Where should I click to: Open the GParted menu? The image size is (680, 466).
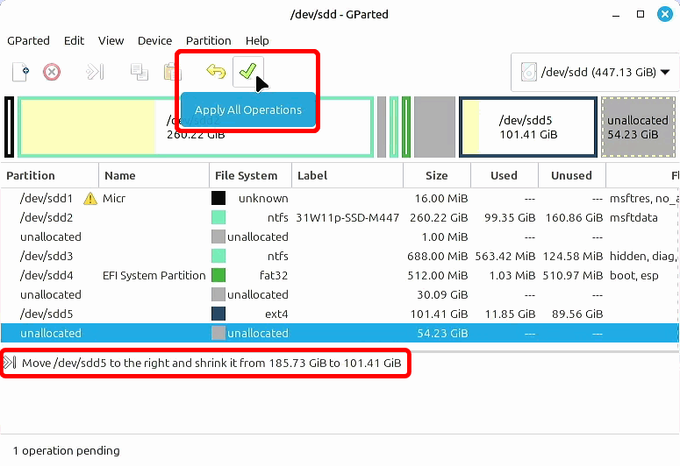[x=28, y=40]
